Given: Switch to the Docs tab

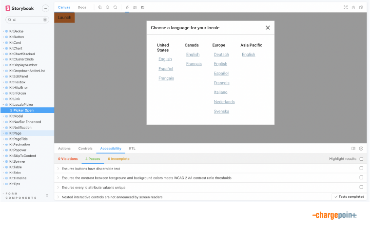Looking at the screenshot, I should point(82,7).
